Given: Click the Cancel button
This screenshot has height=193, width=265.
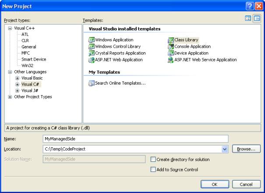Looking at the screenshot, I should (x=246, y=184).
